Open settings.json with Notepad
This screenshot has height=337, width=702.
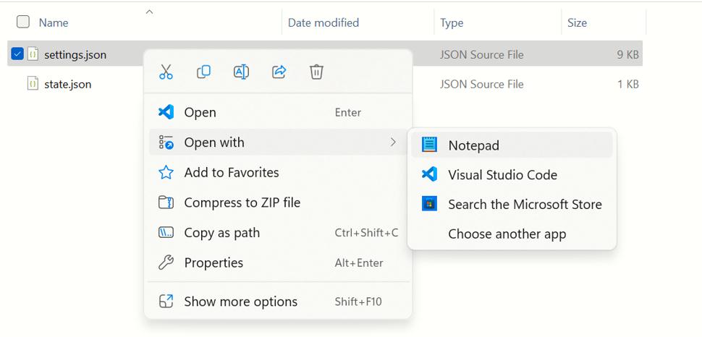[473, 145]
